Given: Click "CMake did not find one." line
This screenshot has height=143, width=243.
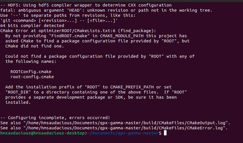Looking at the screenshot, I should pos(35,46).
